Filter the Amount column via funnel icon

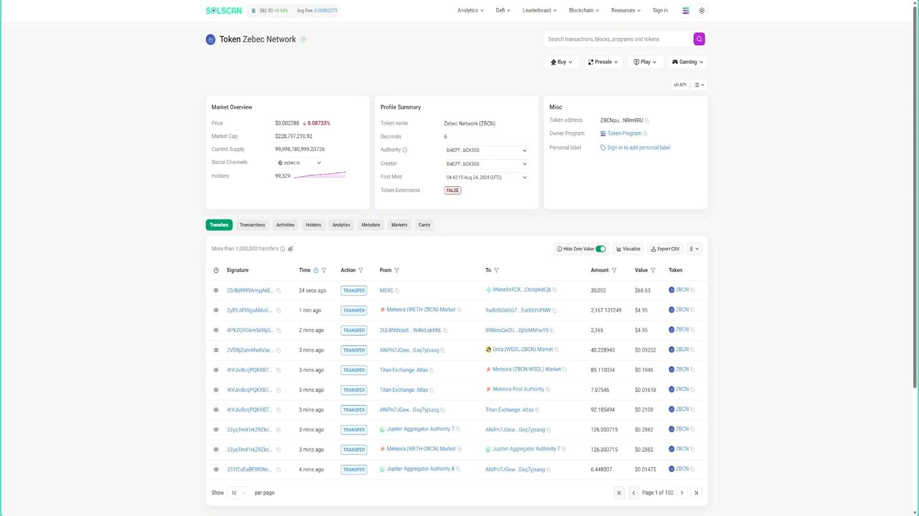click(x=614, y=270)
